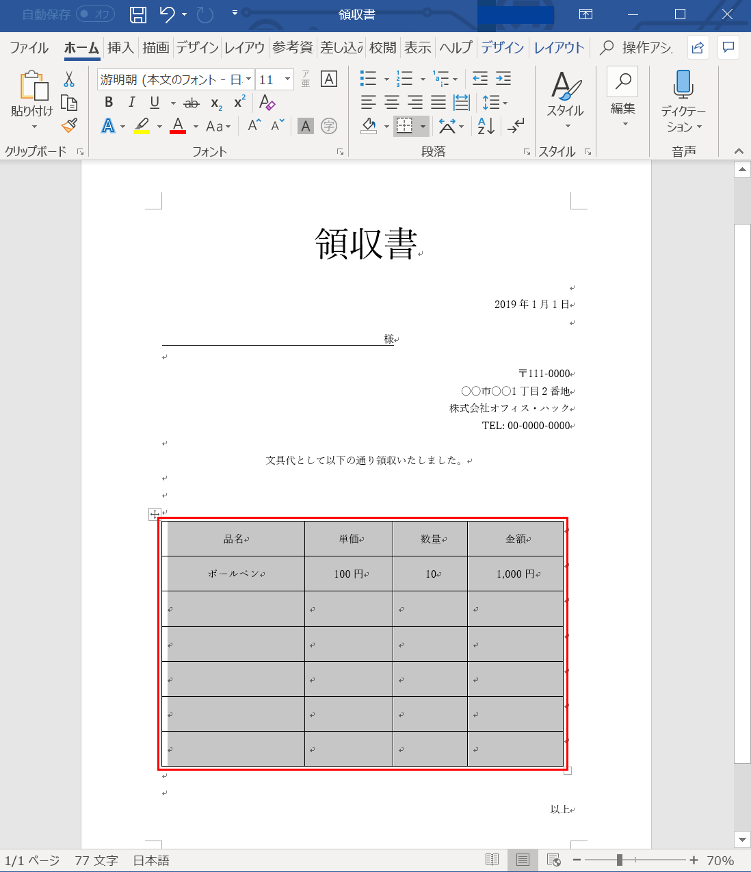
Task: Decrease paragraph indent icon
Action: click(480, 79)
